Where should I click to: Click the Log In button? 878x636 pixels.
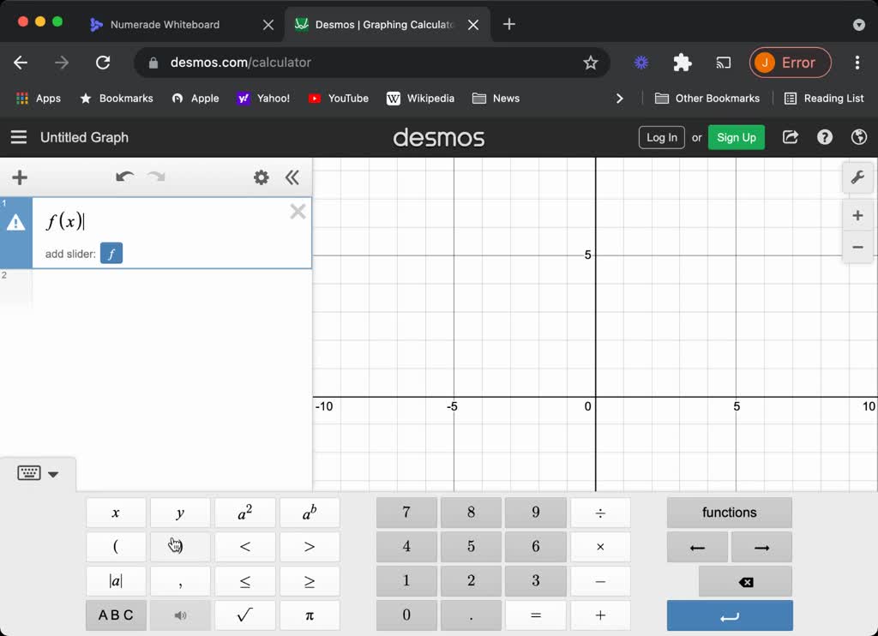point(661,137)
